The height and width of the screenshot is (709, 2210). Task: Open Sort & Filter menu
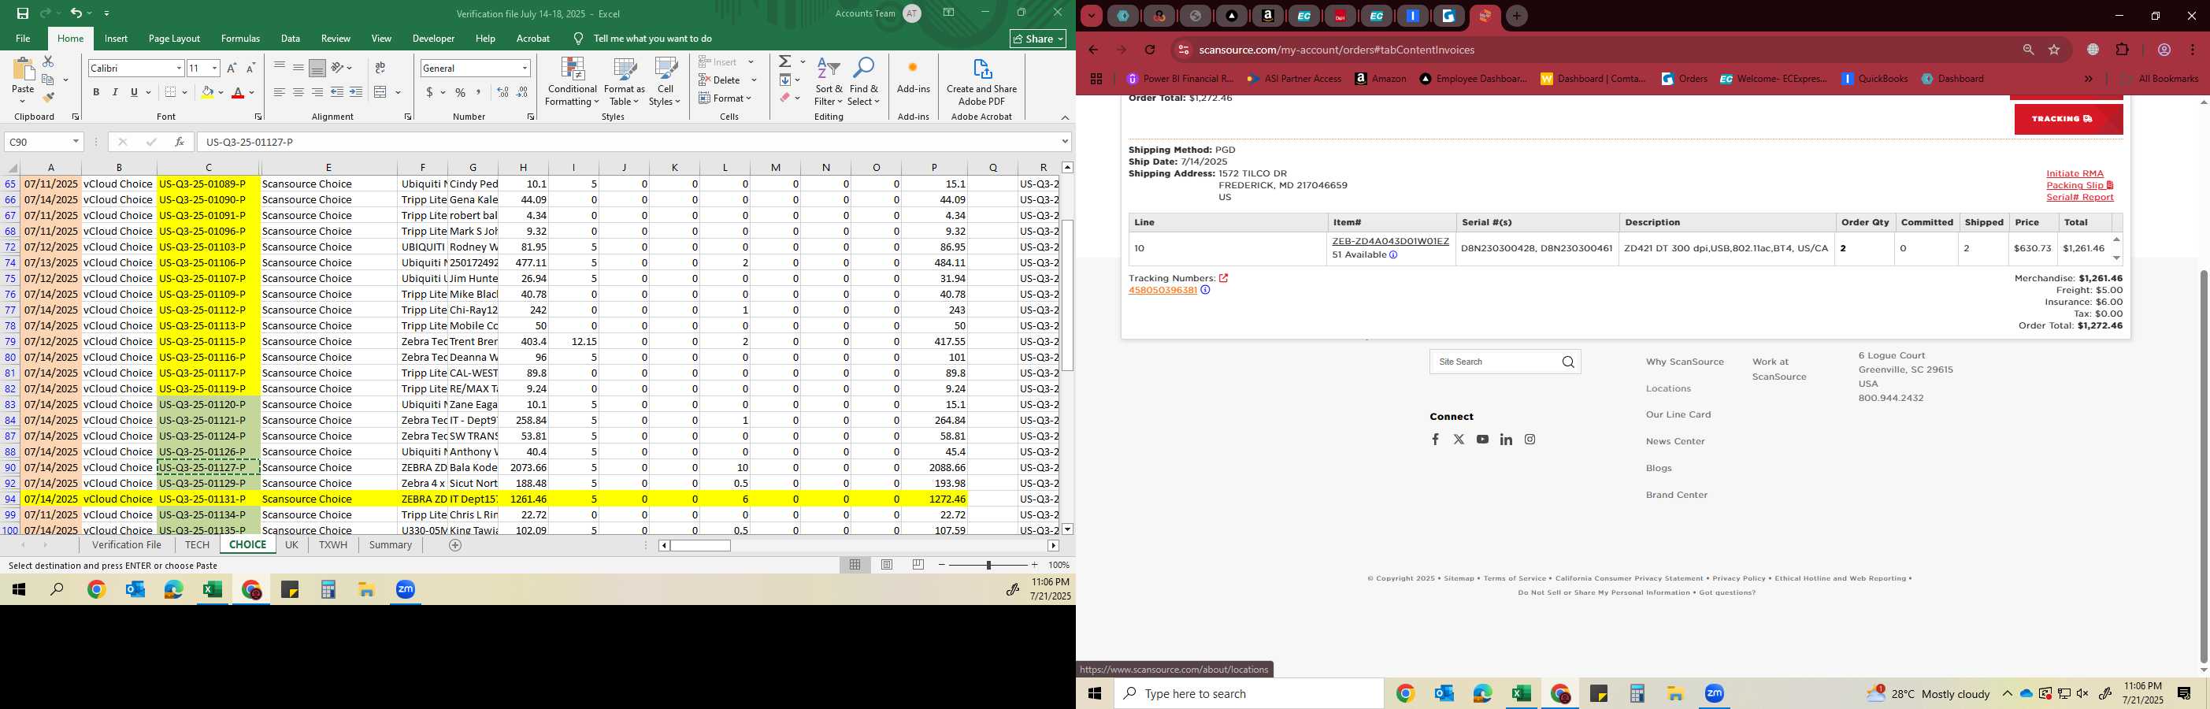[829, 82]
